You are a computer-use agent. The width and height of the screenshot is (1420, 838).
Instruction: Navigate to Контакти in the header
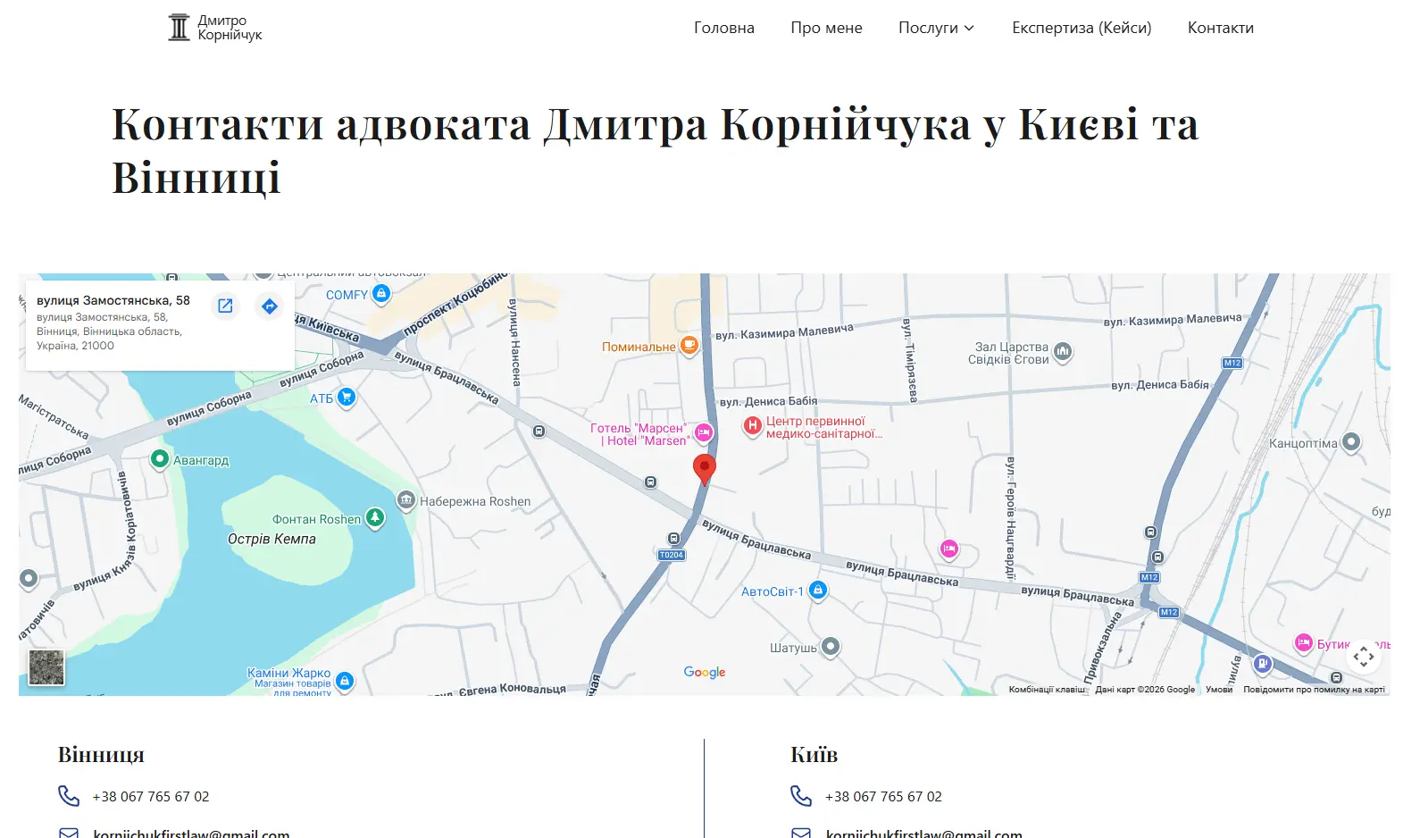pyautogui.click(x=1220, y=28)
